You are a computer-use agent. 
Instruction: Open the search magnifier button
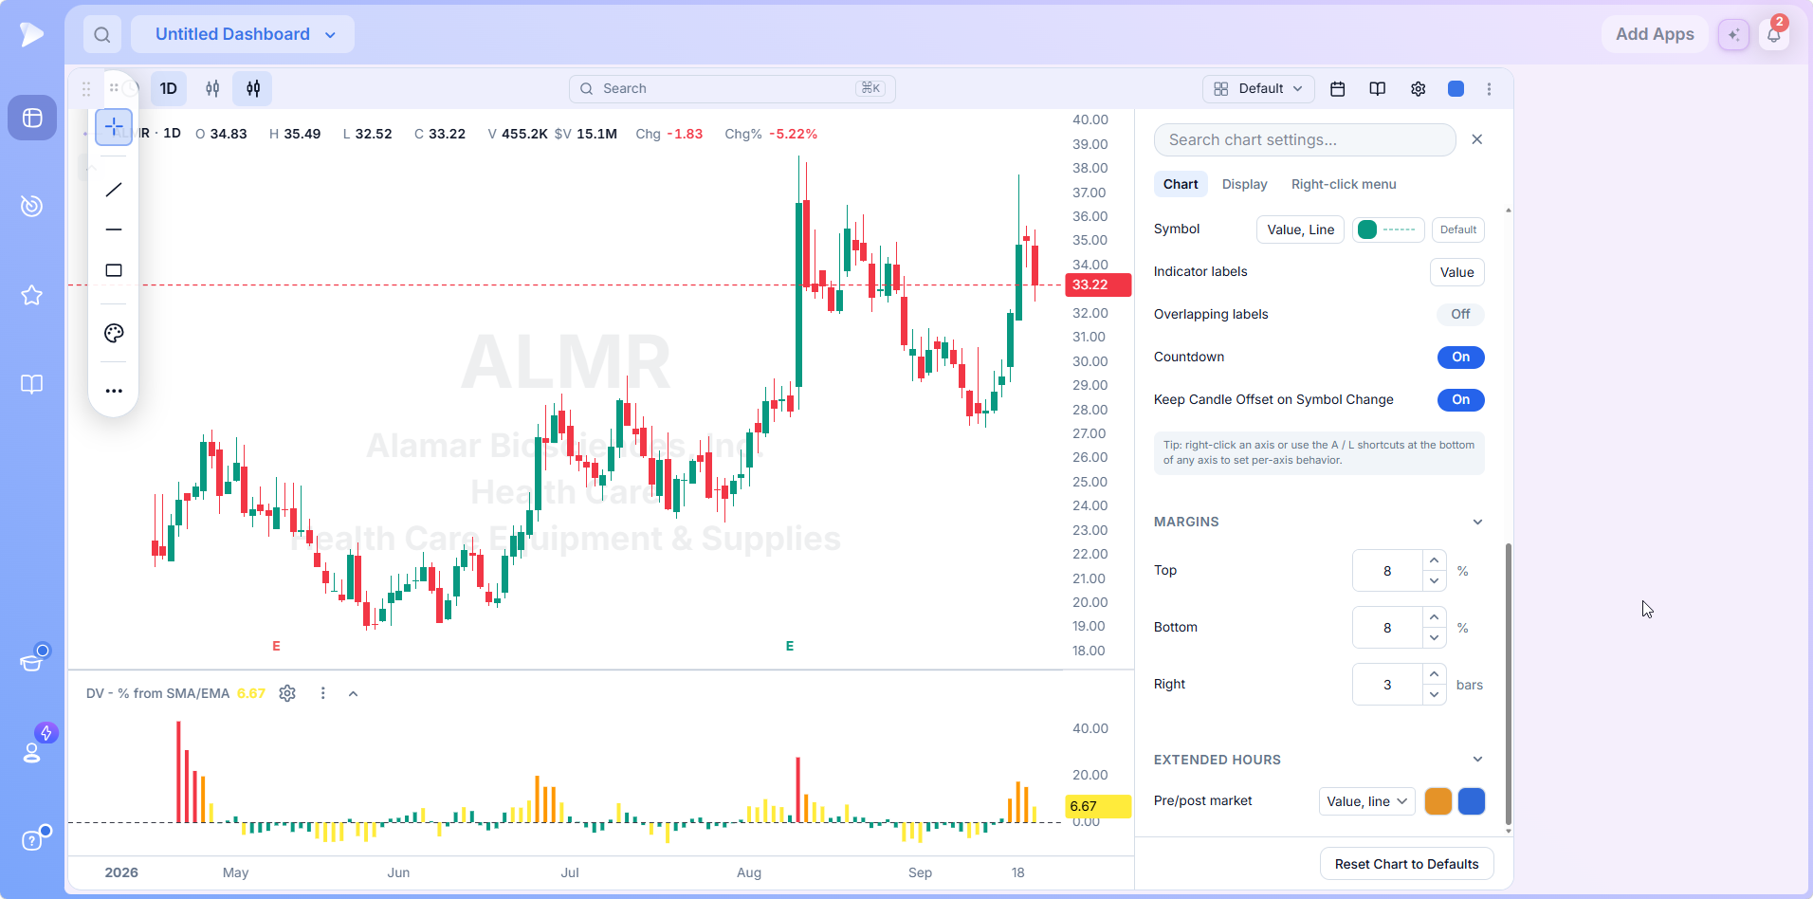point(102,35)
